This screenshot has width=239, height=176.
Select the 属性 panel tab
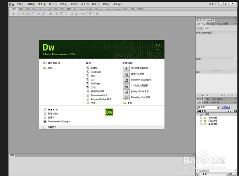(x=12, y=155)
